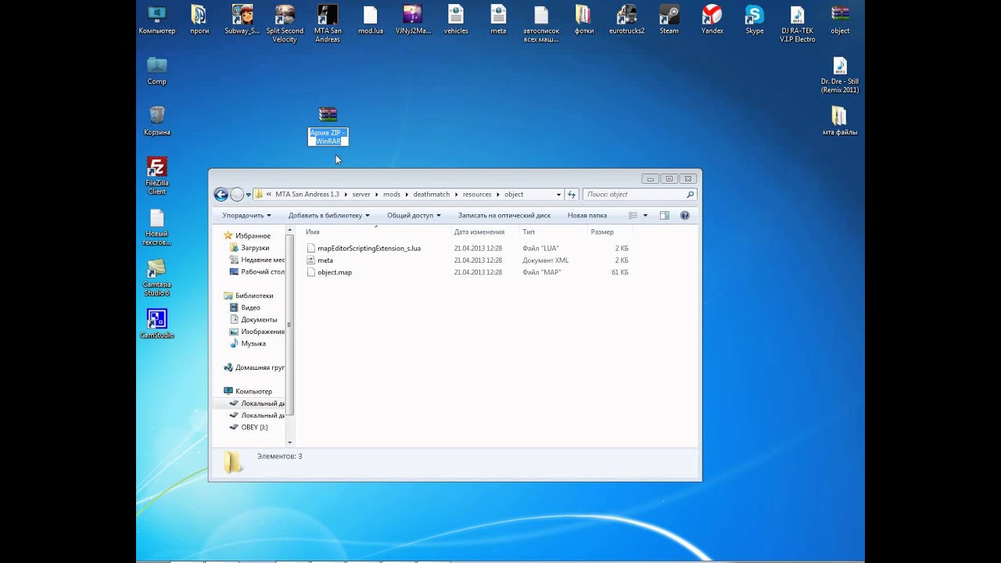Select the Архив ZIP - WinRAR icon
This screenshot has height=563, width=1001.
pos(328,126)
